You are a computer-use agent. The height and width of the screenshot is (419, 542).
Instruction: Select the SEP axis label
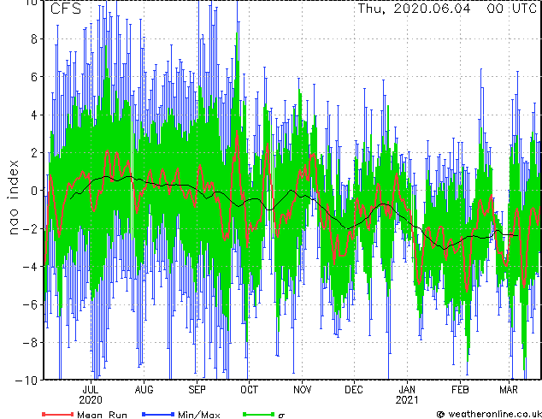click(197, 390)
